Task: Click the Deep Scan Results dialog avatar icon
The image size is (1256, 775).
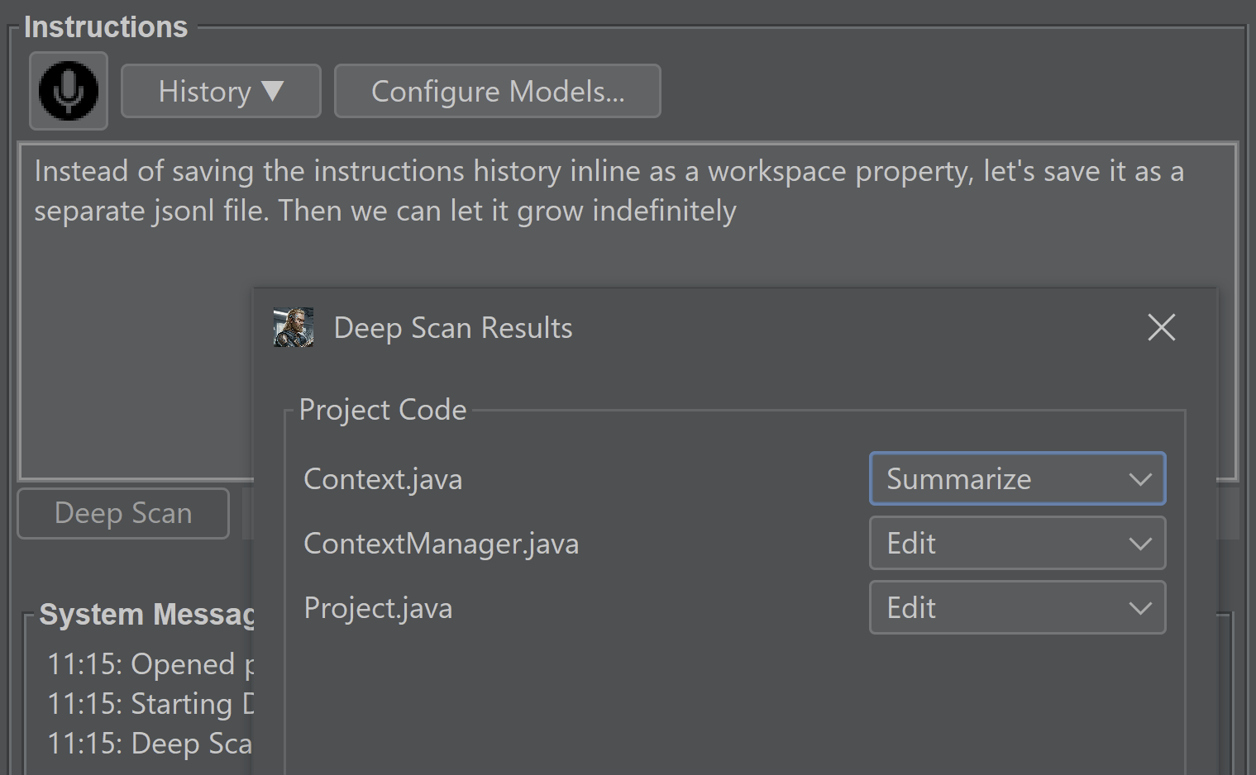Action: [294, 328]
